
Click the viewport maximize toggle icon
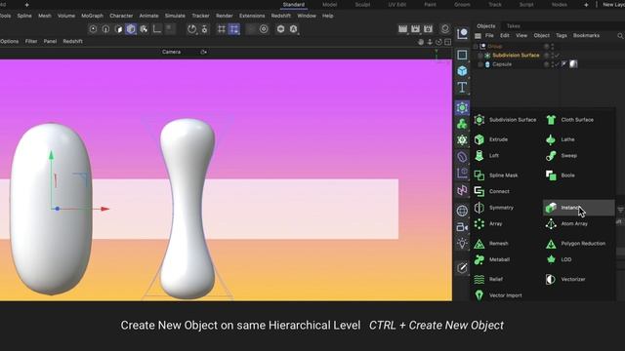click(x=447, y=42)
